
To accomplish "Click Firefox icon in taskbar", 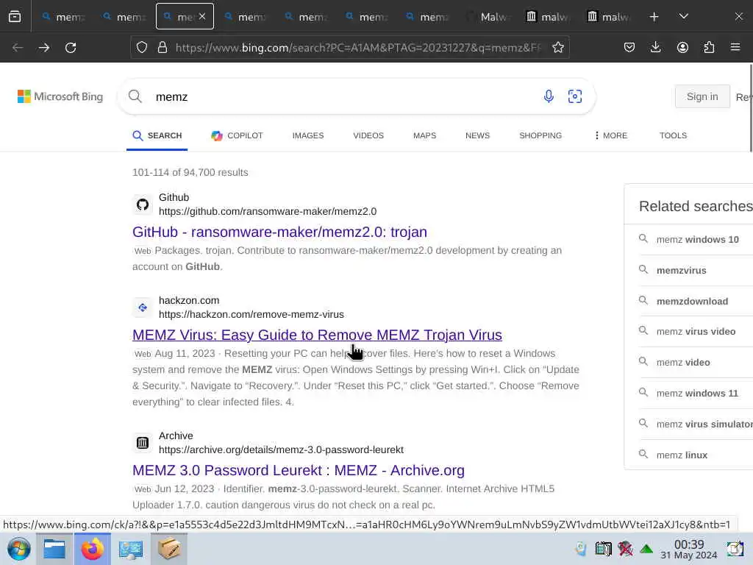I will click(x=92, y=549).
